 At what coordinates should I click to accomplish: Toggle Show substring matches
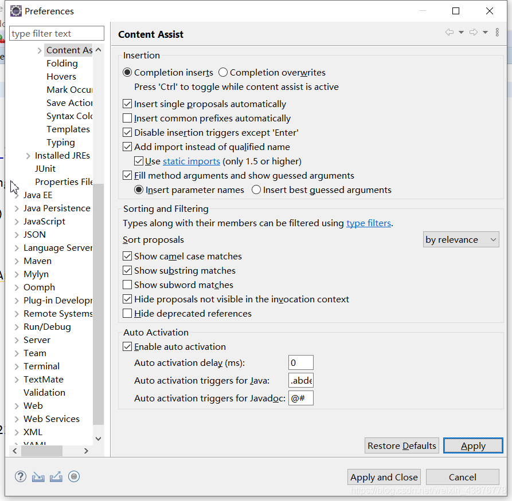tap(127, 270)
